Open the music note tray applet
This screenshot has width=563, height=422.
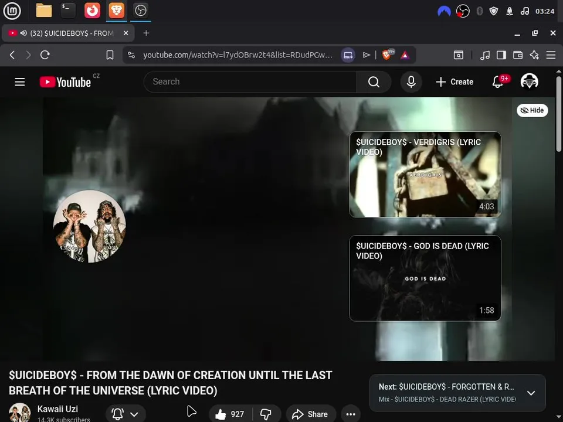(x=524, y=11)
